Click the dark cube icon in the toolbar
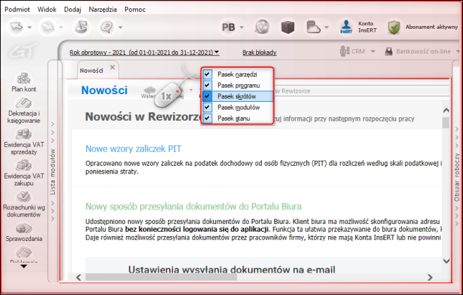 pos(288,27)
